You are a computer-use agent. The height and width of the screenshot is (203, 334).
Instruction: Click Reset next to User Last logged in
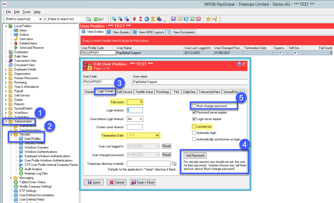(167, 146)
